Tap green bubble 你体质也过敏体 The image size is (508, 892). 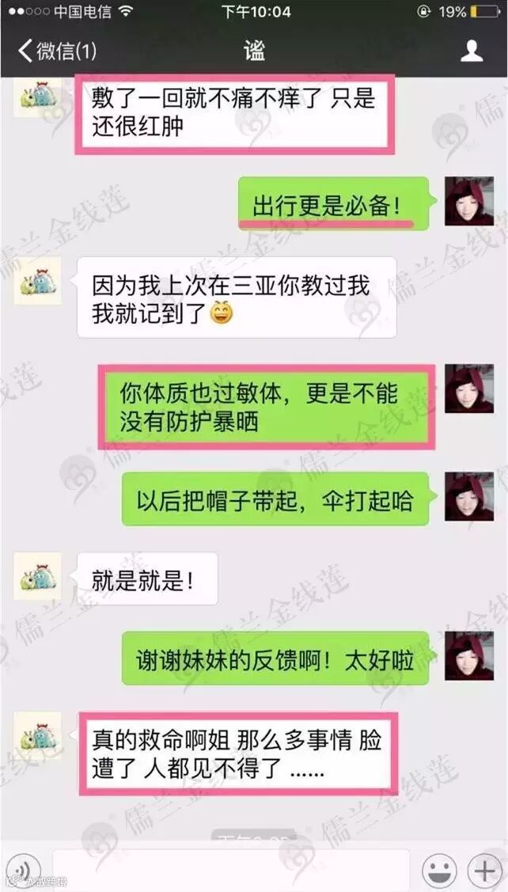tap(266, 408)
